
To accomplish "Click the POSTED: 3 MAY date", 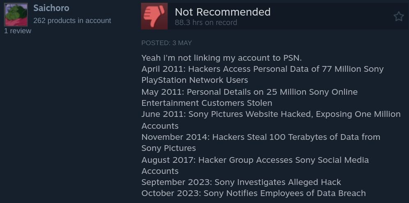I will coord(166,43).
